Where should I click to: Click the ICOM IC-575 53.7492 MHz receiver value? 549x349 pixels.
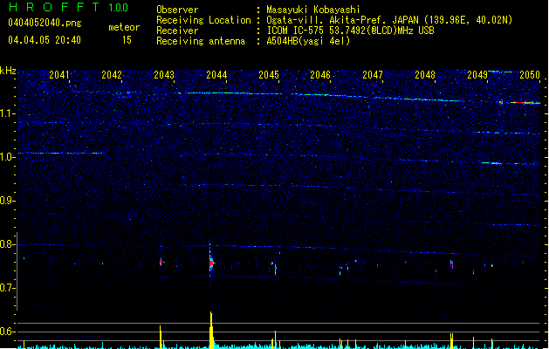pyautogui.click(x=350, y=31)
